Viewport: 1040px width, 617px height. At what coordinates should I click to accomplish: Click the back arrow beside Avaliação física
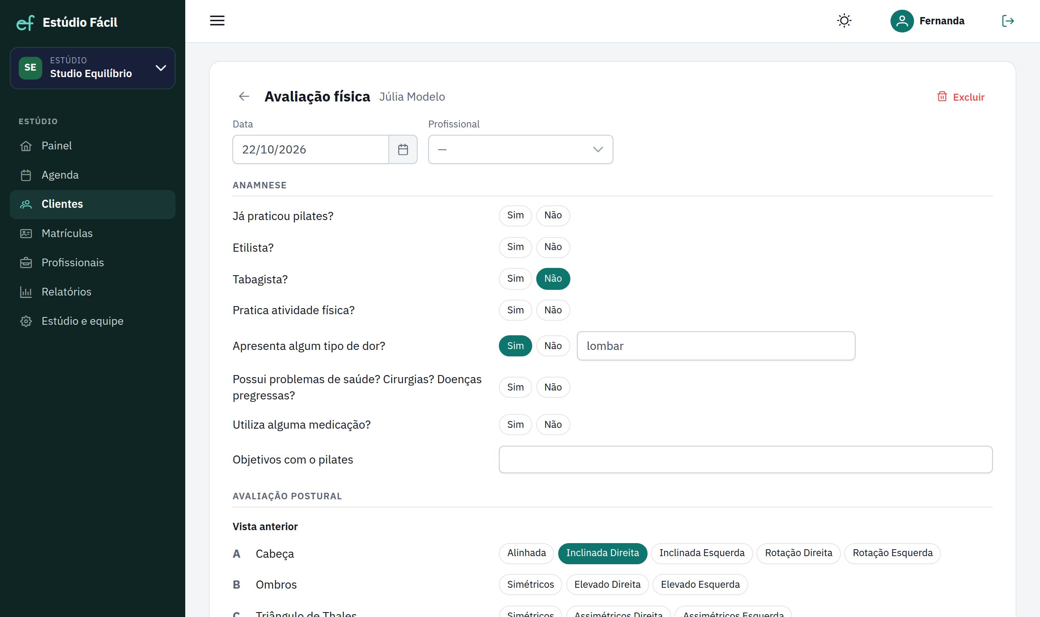(x=244, y=97)
